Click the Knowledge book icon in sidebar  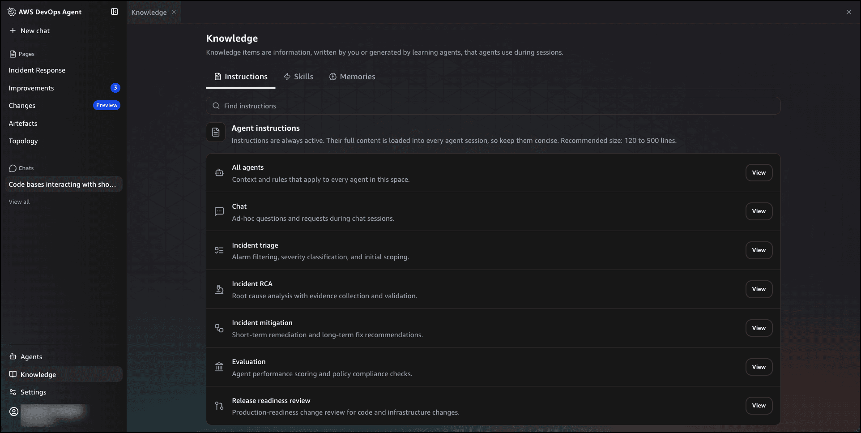(x=13, y=374)
